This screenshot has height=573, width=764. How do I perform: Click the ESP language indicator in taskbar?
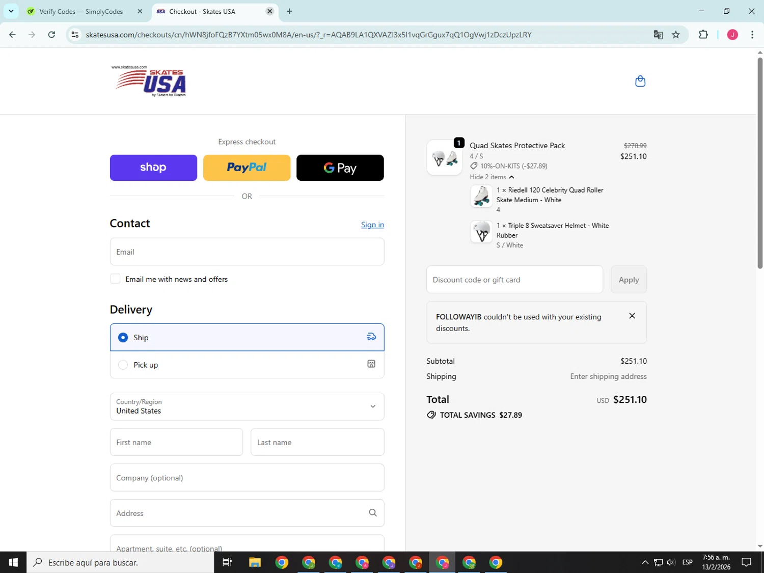point(687,562)
